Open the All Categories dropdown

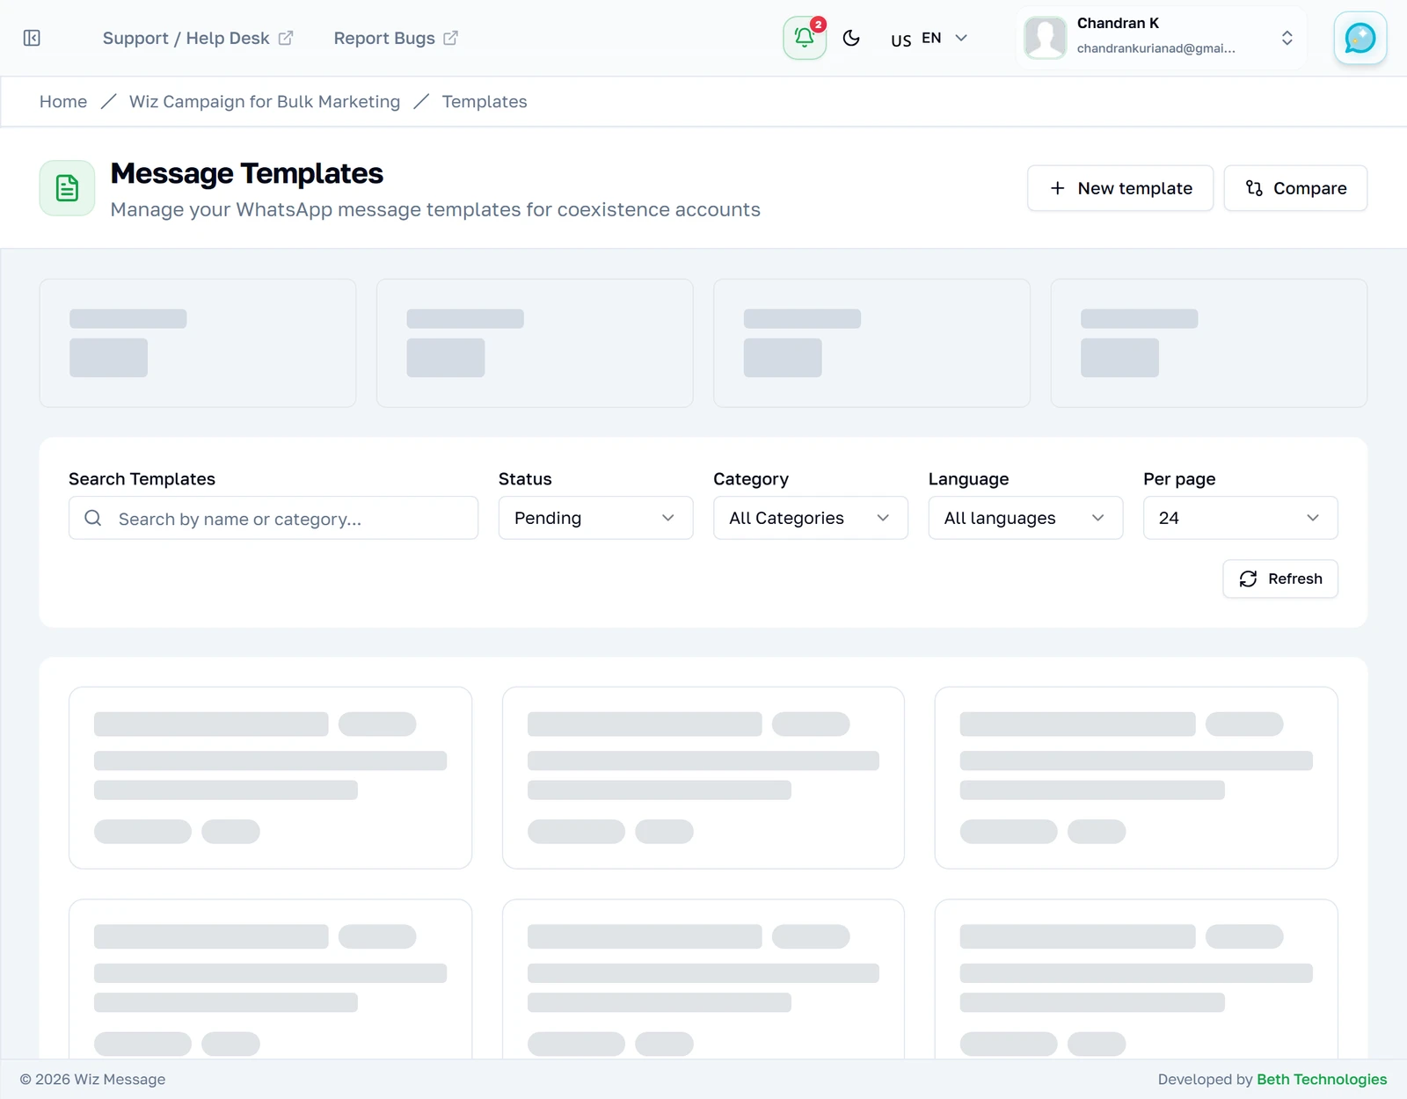[810, 518]
